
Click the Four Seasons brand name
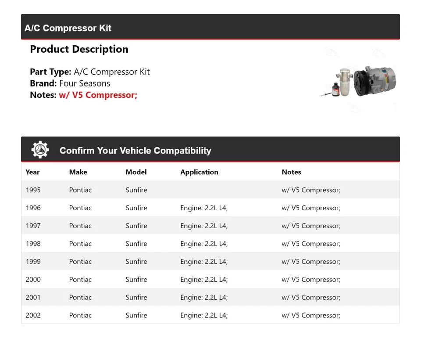pyautogui.click(x=85, y=83)
